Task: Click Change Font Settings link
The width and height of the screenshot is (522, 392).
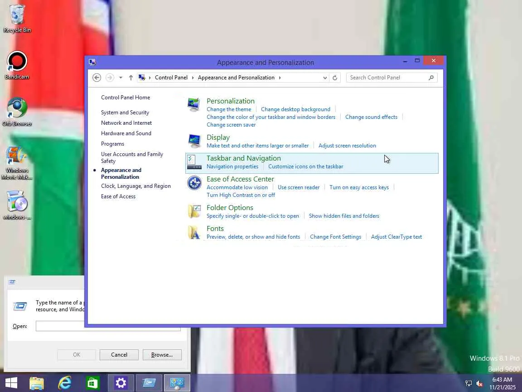Action: point(336,237)
